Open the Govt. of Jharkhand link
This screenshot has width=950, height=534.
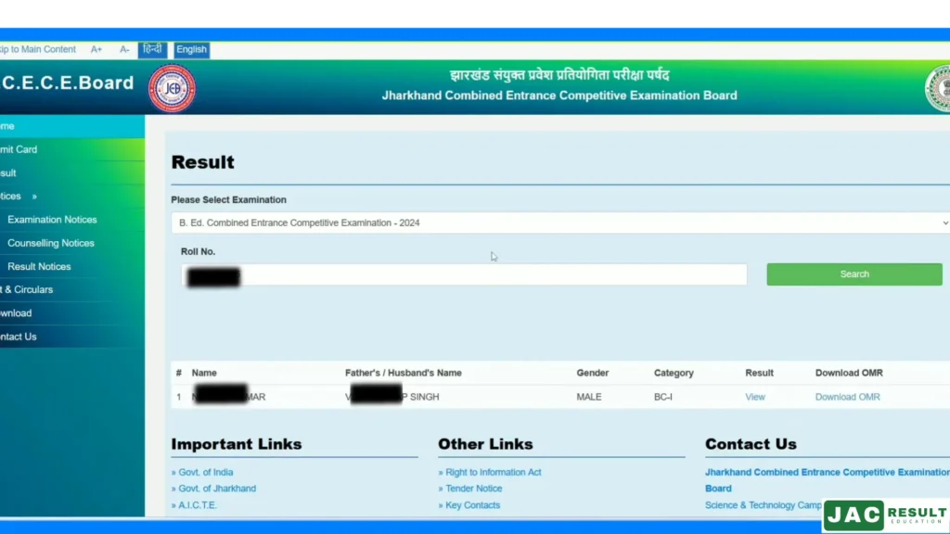pos(217,489)
